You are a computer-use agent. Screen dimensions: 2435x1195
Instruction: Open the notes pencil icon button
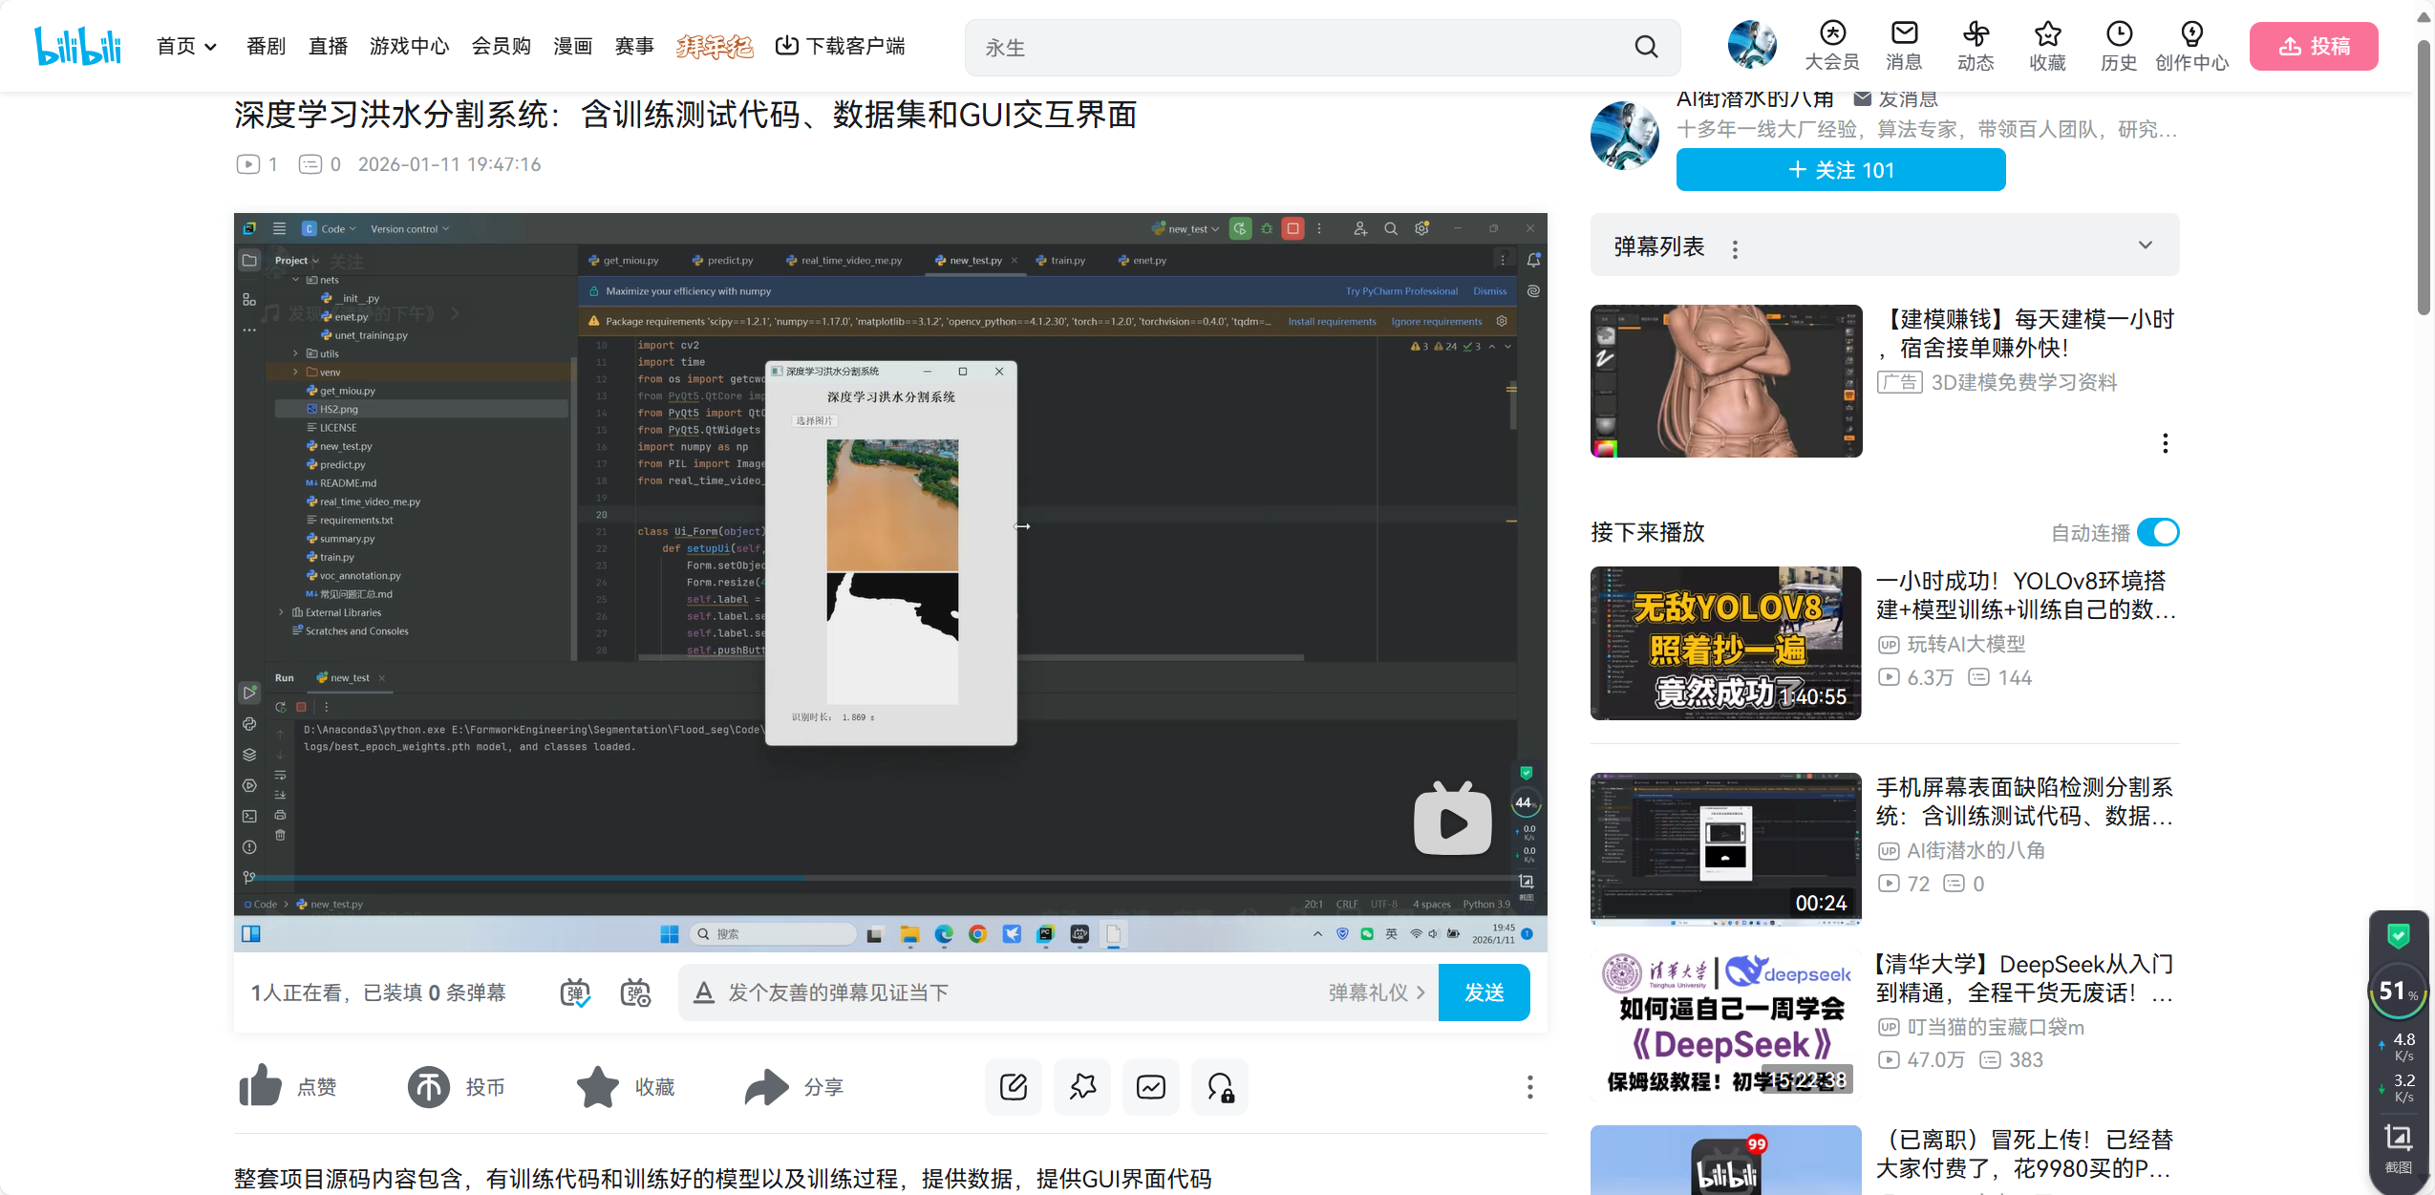1013,1086
